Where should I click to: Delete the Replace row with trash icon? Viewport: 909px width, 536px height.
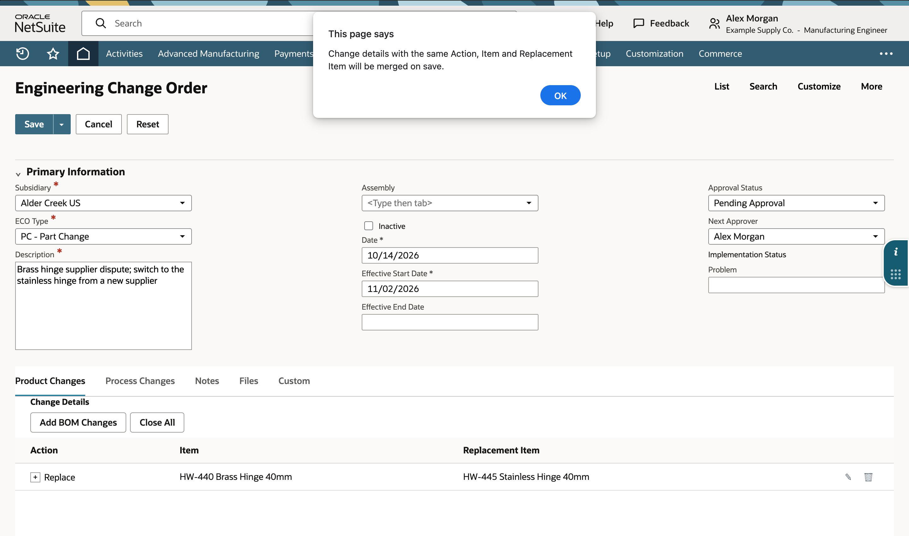(x=868, y=477)
